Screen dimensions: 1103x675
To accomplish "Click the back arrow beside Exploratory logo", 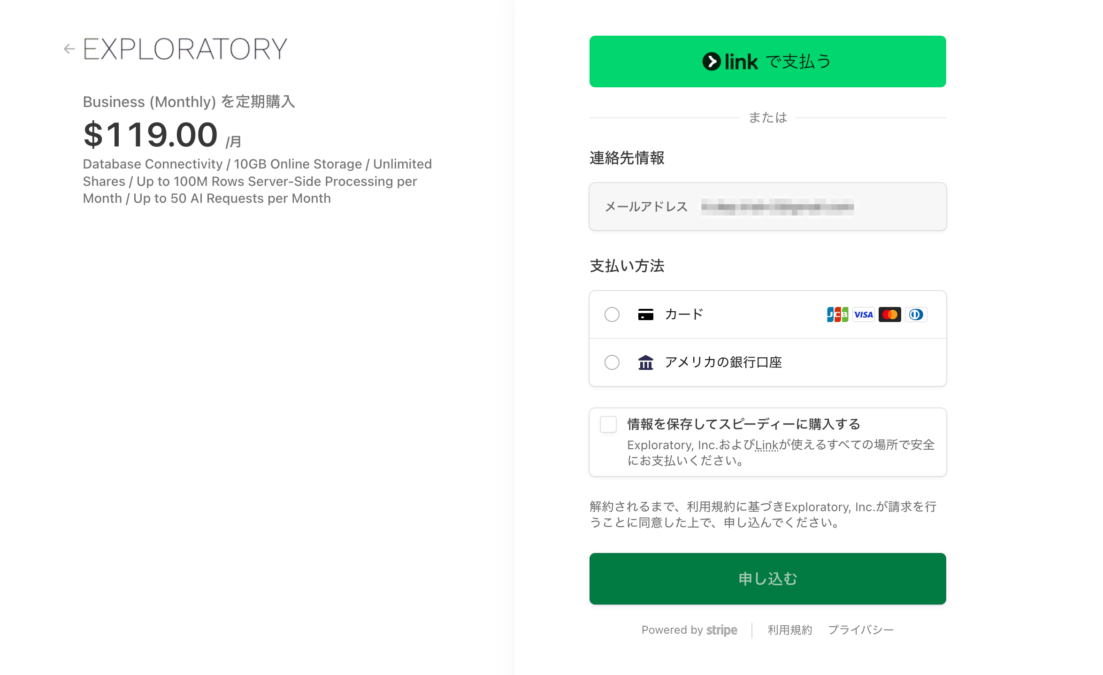I will tap(69, 49).
